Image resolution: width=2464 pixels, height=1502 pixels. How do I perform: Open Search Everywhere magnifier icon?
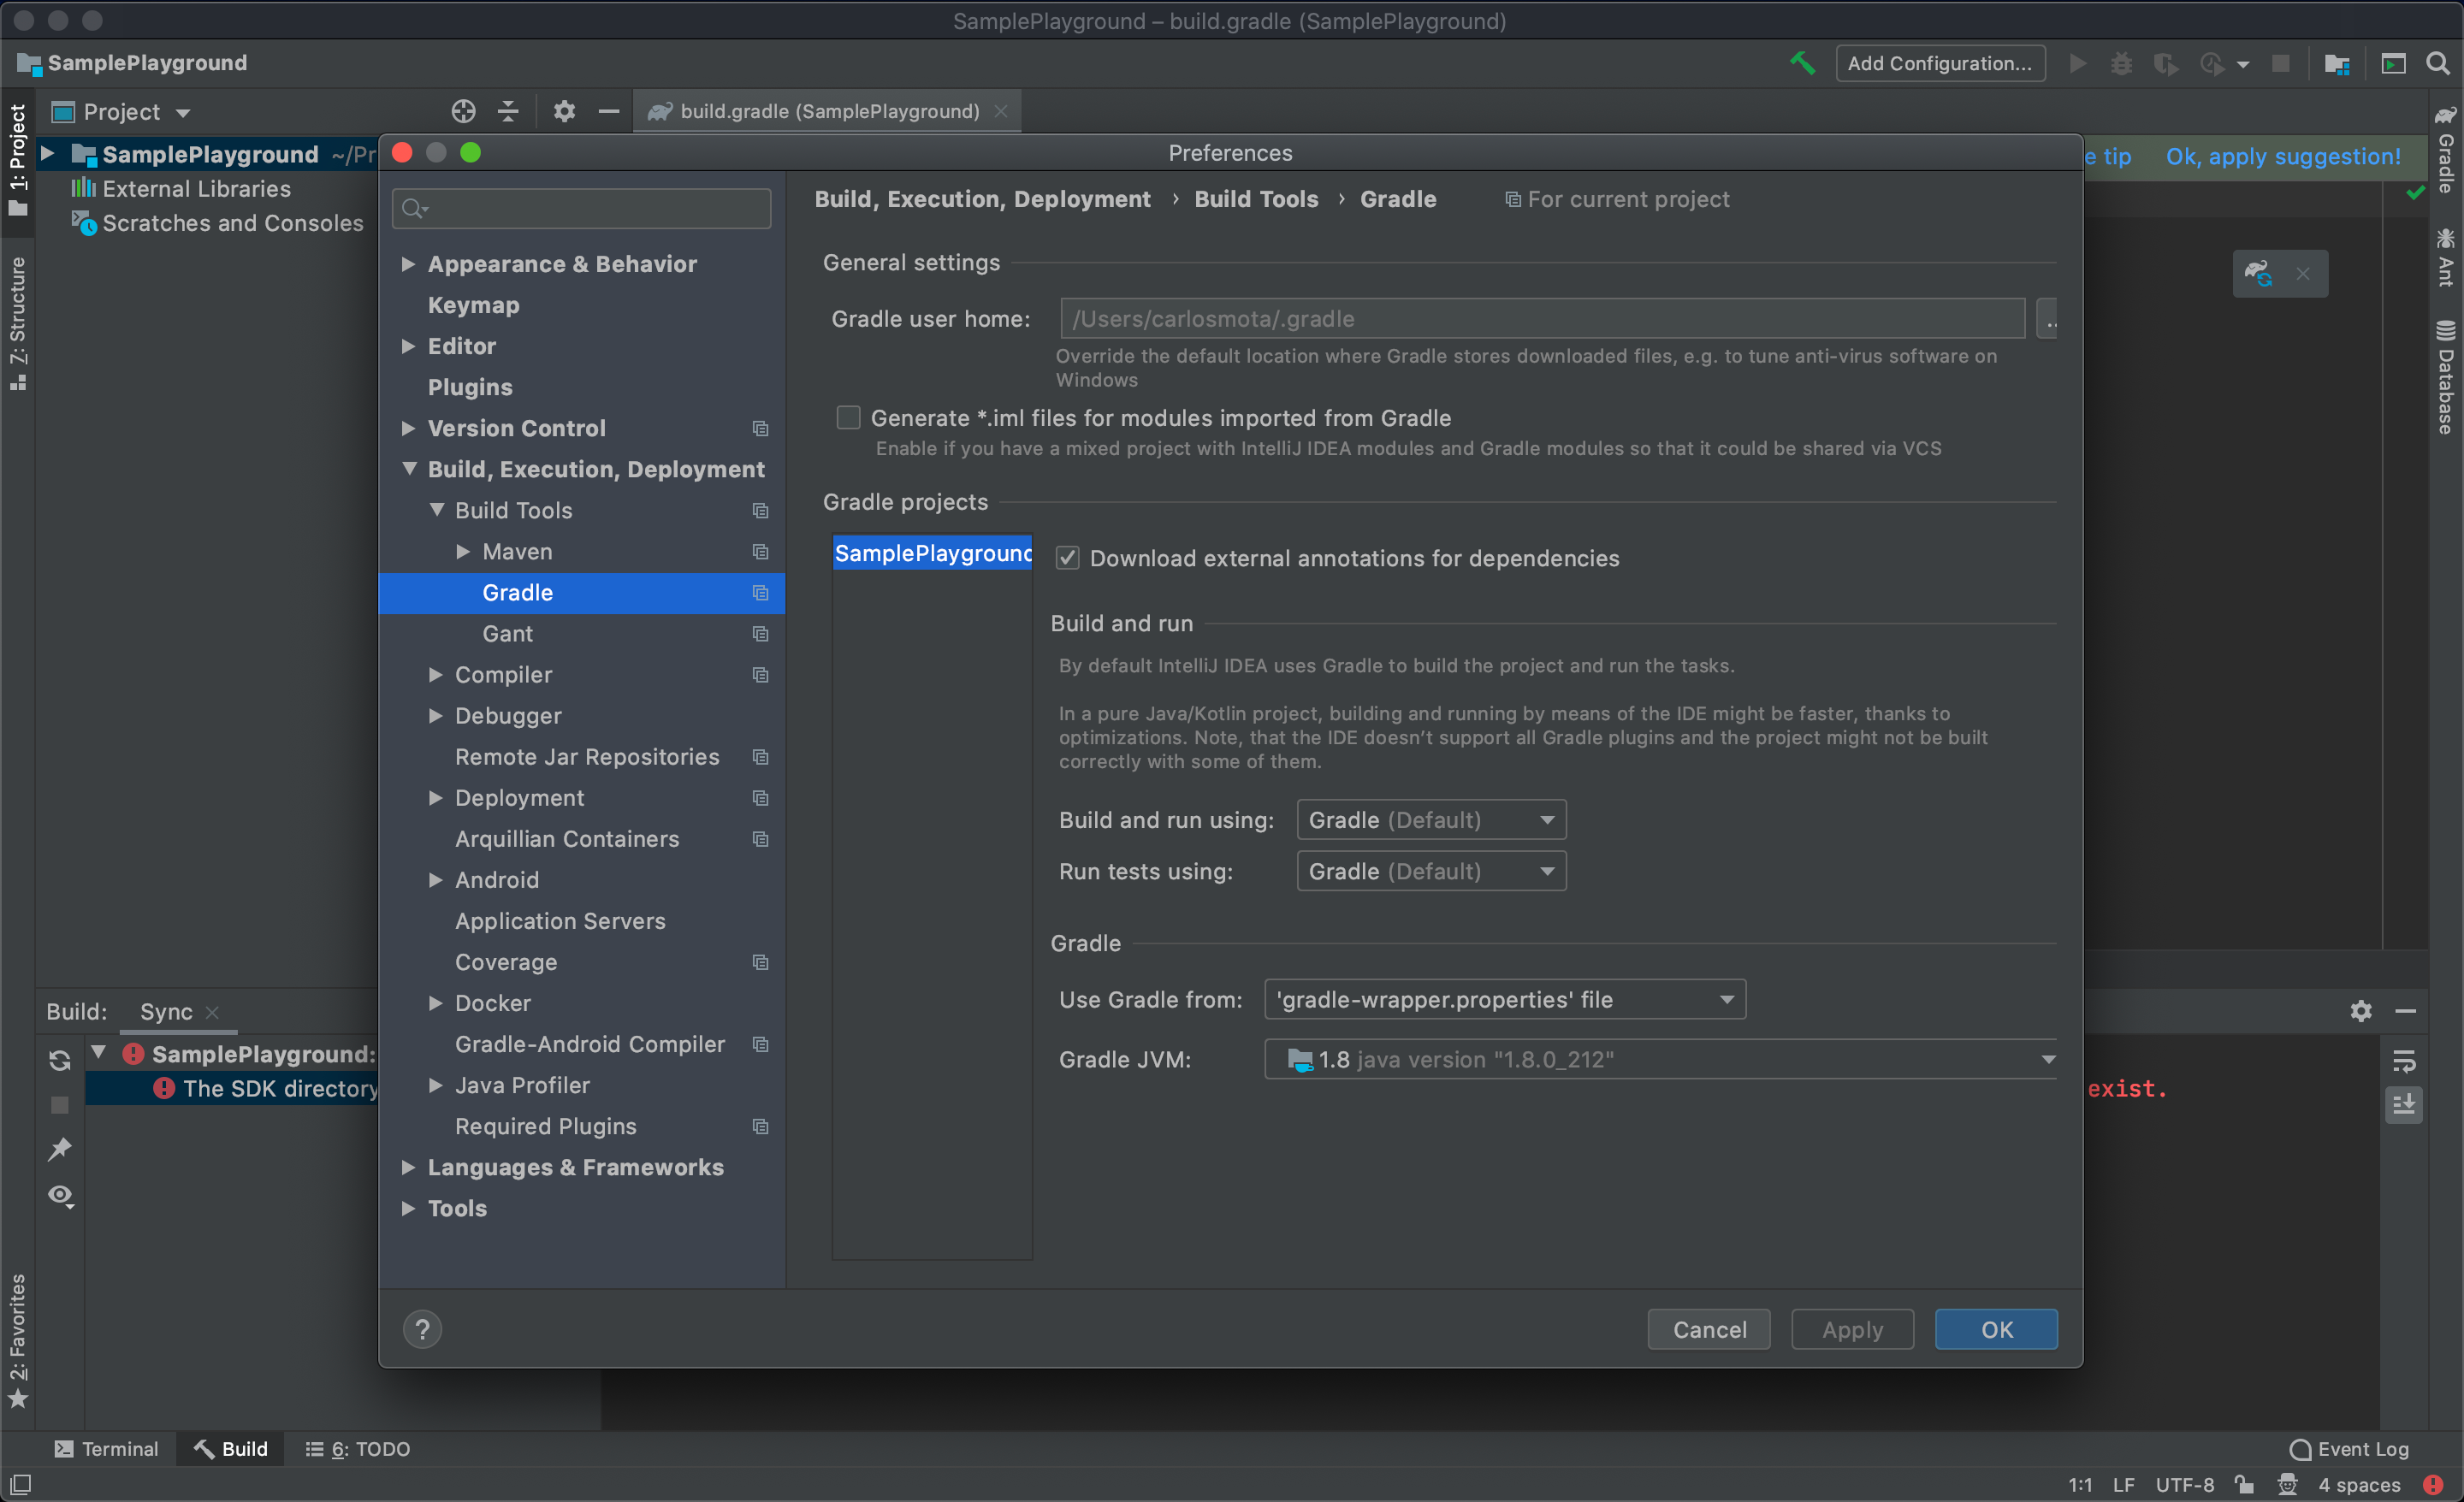[2438, 63]
